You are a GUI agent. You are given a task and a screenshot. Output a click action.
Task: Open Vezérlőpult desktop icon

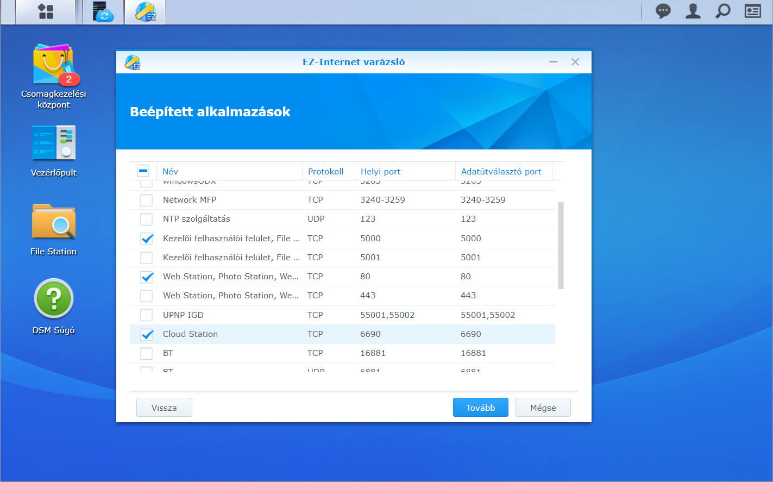[x=53, y=151]
